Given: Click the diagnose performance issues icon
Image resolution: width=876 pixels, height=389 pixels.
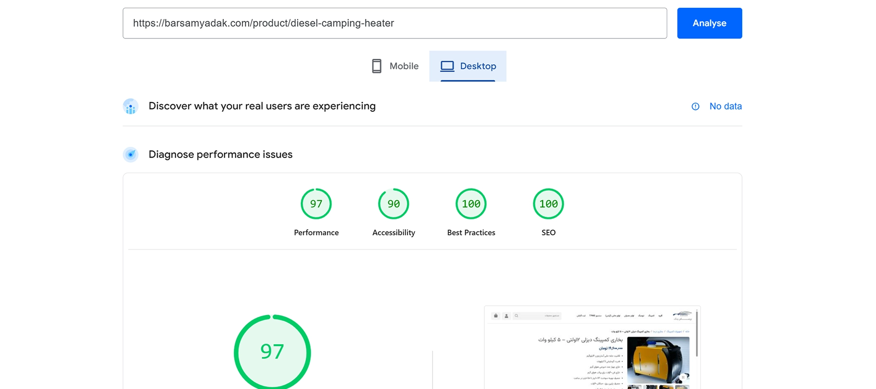Looking at the screenshot, I should tap(130, 155).
